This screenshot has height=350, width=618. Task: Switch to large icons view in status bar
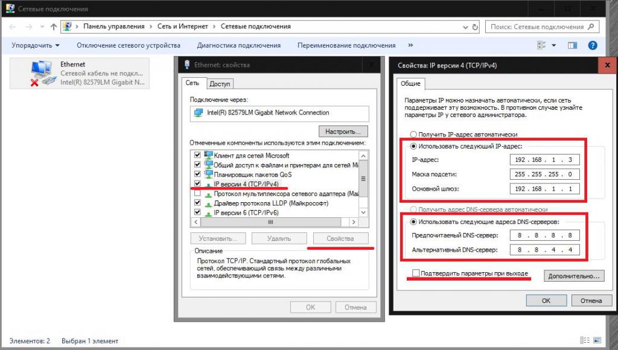point(597,340)
